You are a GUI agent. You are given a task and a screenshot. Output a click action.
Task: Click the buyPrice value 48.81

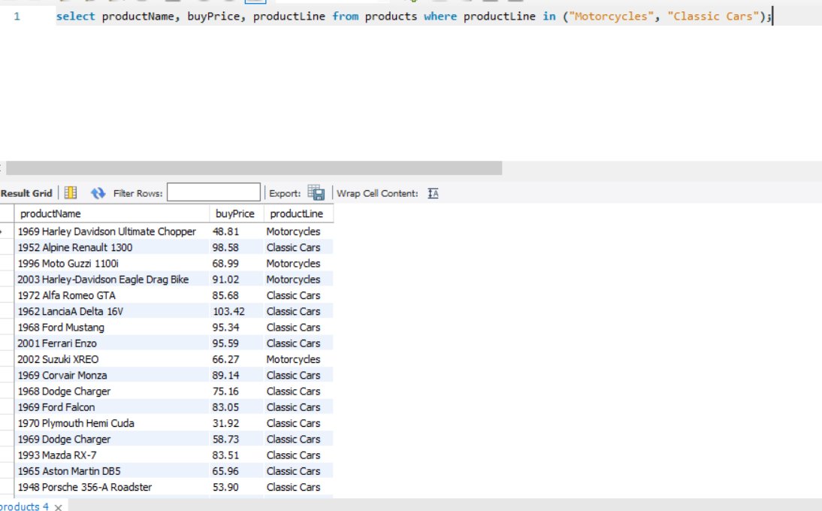(225, 231)
